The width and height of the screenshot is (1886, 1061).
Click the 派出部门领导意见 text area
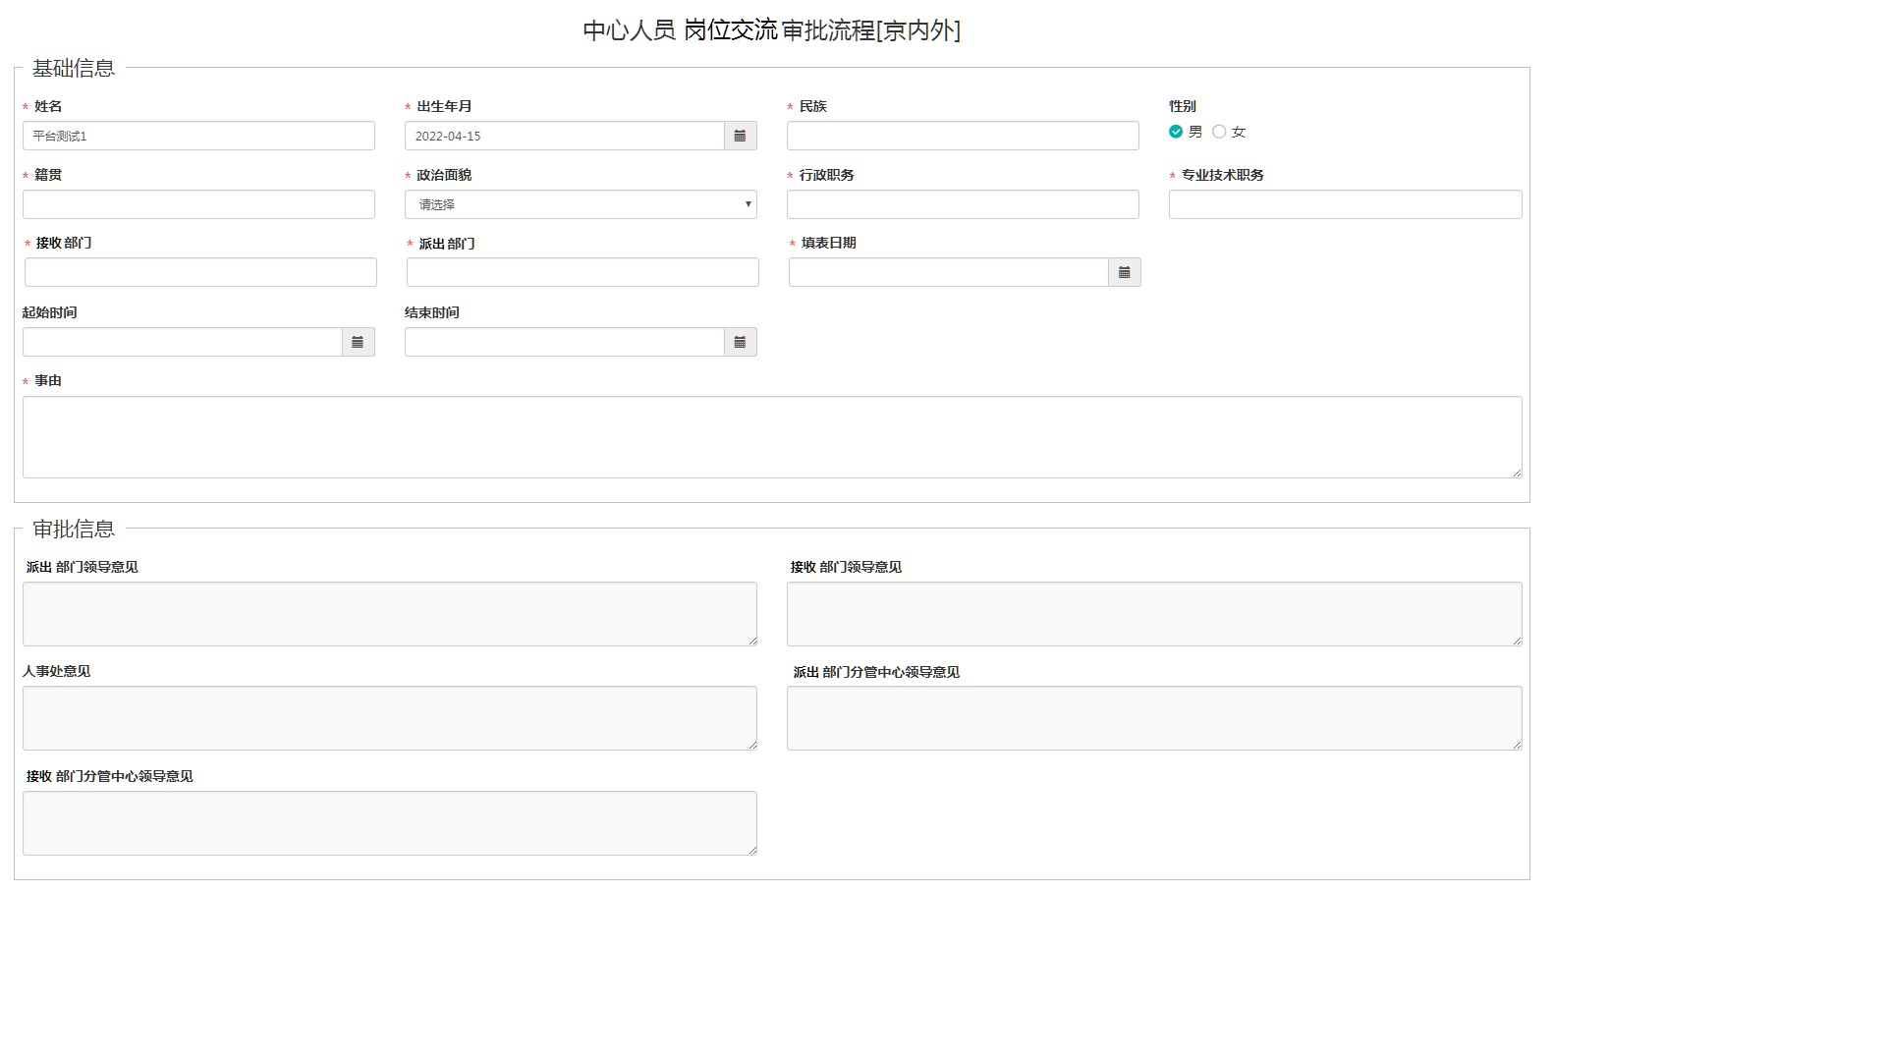click(x=390, y=614)
